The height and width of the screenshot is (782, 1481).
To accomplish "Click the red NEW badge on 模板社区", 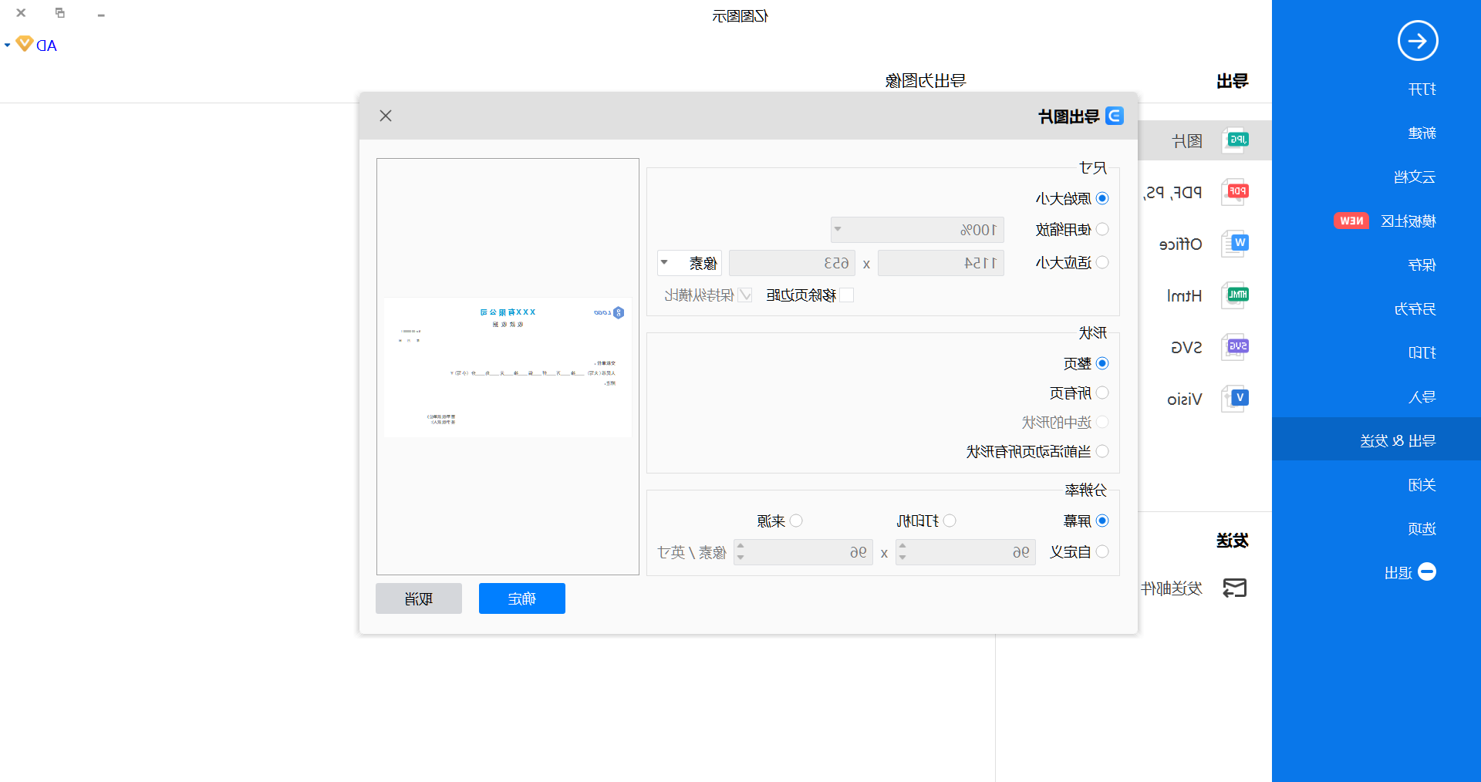I will coord(1351,221).
